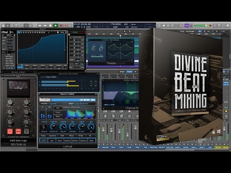Select the Master tab in Lexicon
The image size is (231, 173).
point(91,140)
